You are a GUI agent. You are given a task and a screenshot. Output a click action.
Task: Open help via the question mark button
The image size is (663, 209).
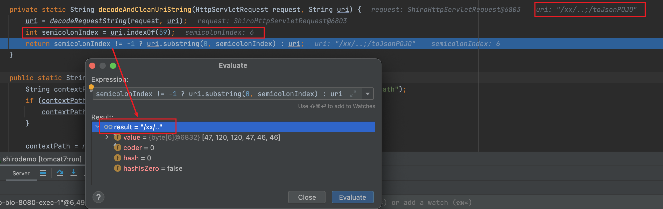pos(98,197)
